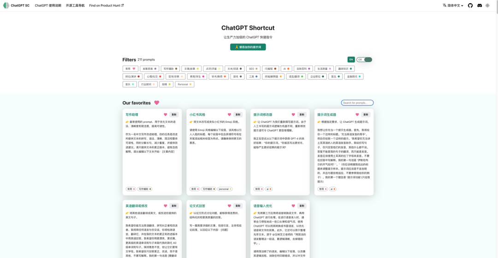Viewport: 498px width, 258px height.
Task: Click the 请添加你的提示词 button
Action: [x=248, y=47]
